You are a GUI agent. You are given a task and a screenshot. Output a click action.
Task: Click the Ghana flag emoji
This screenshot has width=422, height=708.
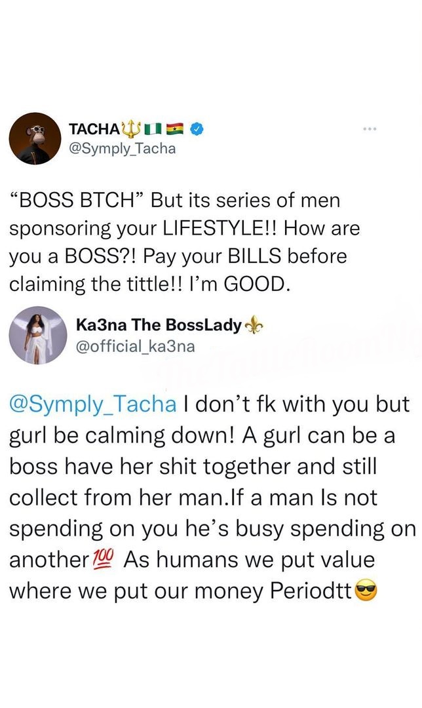(173, 130)
